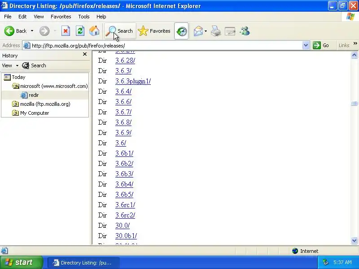This screenshot has height=269, width=359.
Task: Open the 30.0b1/ directory link
Action: click(126, 236)
